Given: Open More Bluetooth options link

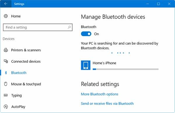Looking at the screenshot, I should pyautogui.click(x=99, y=94).
